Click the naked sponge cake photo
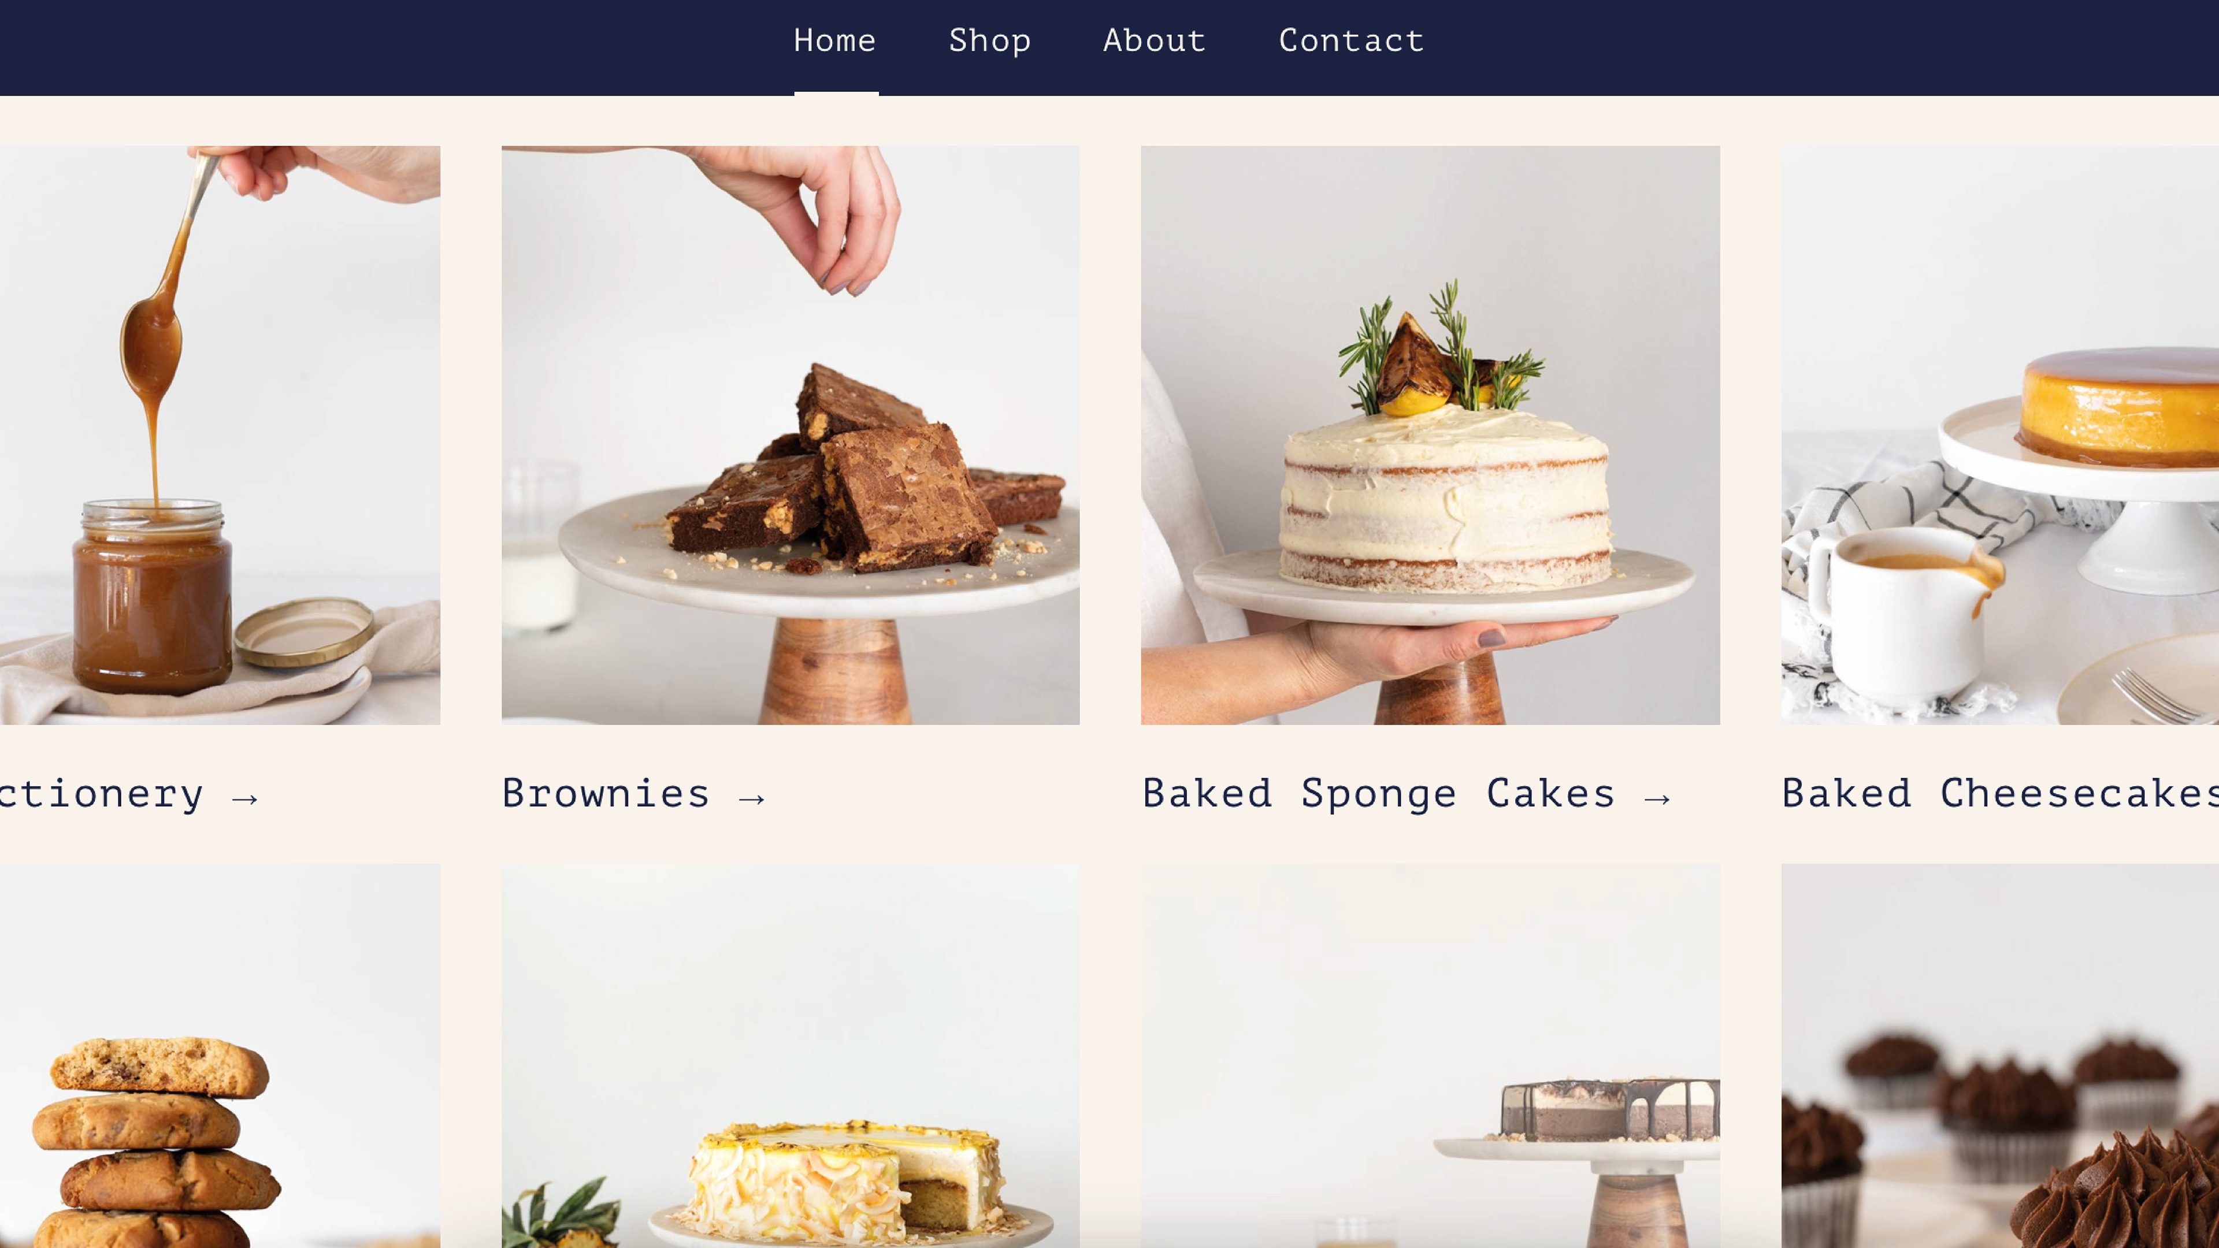2219x1248 pixels. (x=1430, y=435)
